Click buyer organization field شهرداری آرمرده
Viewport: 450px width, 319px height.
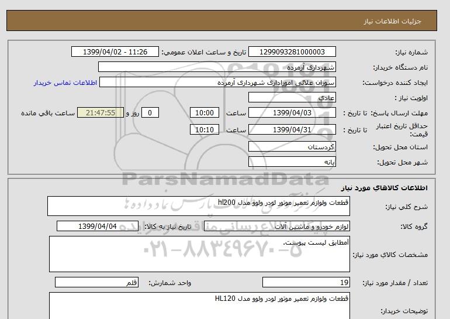click(217, 67)
